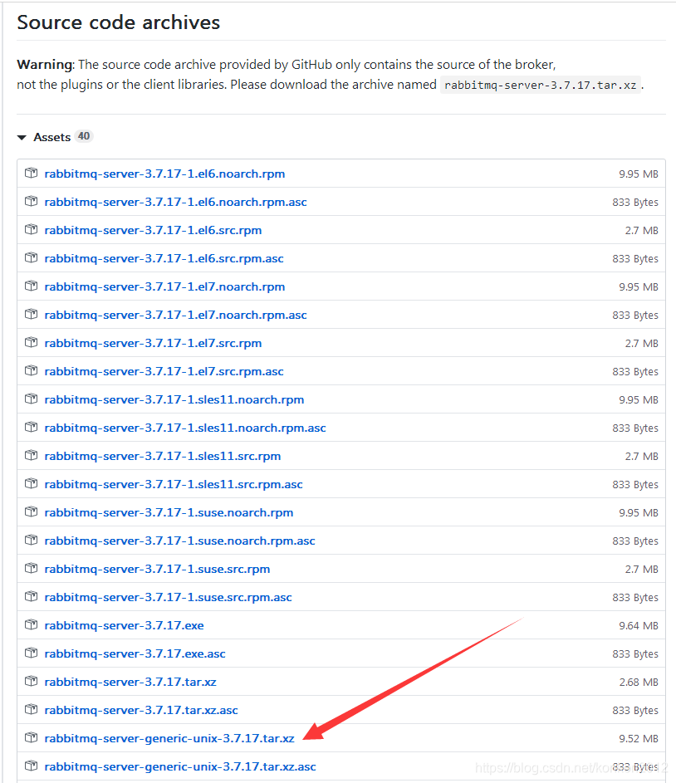676x783 pixels.
Task: Click package icon beside sles11.noarch.rpm.asc
Action: tap(31, 427)
